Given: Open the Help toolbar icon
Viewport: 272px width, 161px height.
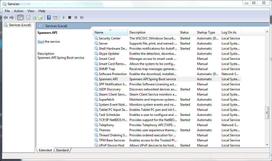Looking at the screenshot, I should pos(49,17).
